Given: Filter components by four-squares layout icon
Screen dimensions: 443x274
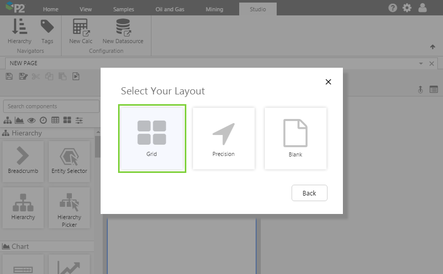Looking at the screenshot, I should (x=67, y=120).
